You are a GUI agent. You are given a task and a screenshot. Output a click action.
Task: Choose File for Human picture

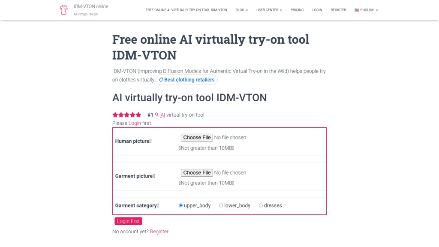pyautogui.click(x=197, y=138)
